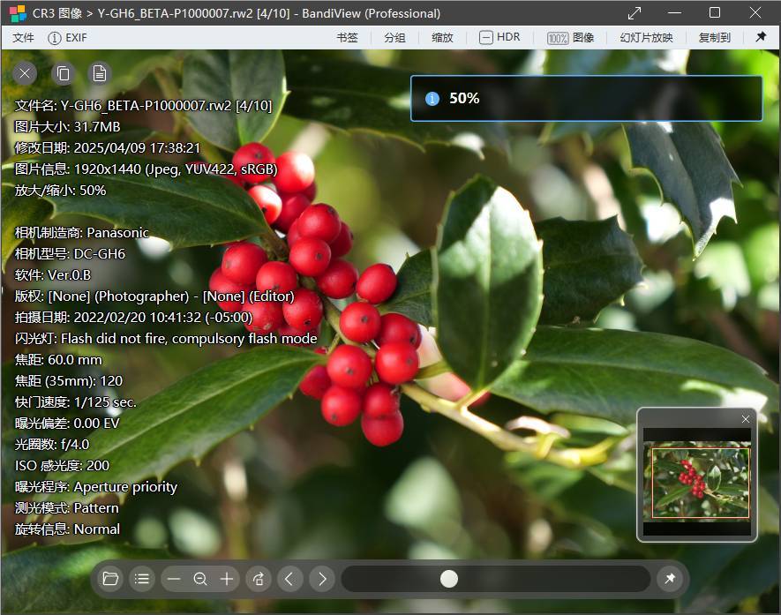Copy EXIF info using the copy icon
Screen dimensions: 781x615
(63, 73)
